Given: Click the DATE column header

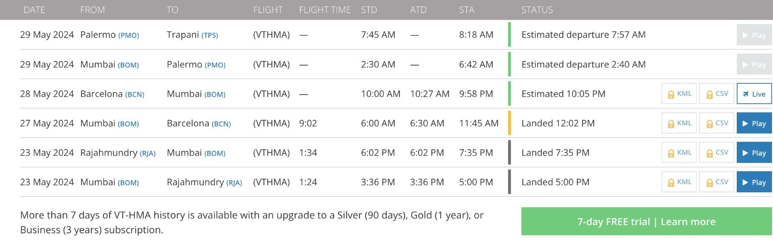Looking at the screenshot, I should [34, 10].
